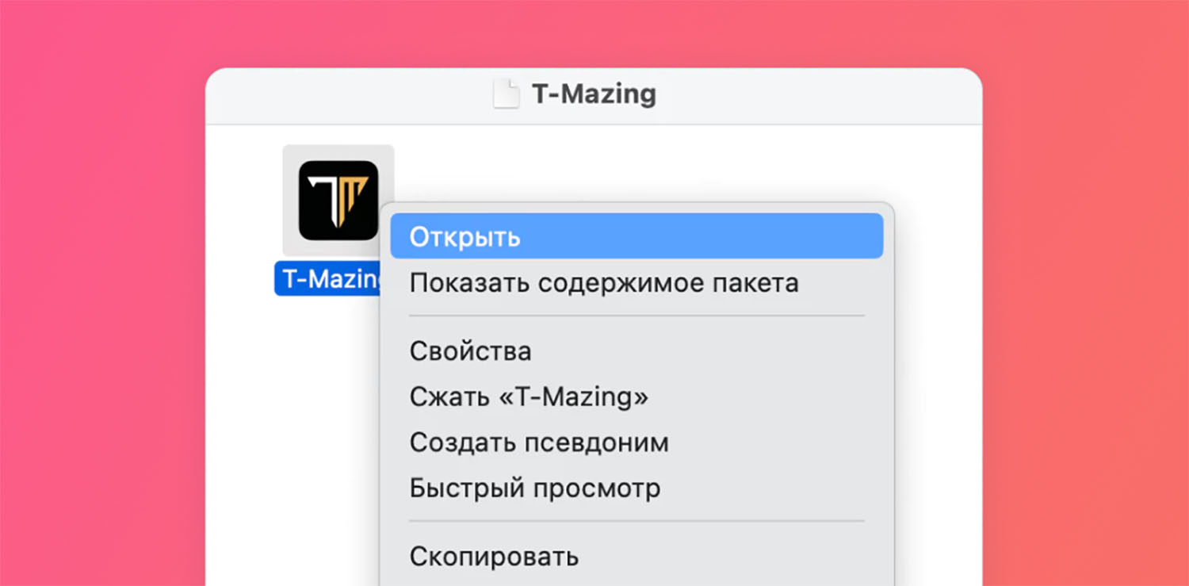Open Свойства from the context menu
The width and height of the screenshot is (1189, 586).
point(470,350)
